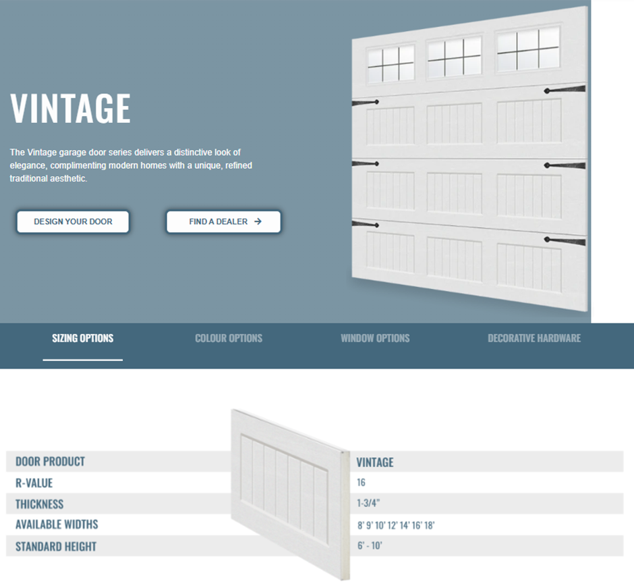Click the door panel section image
The width and height of the screenshot is (634, 586).
pos(290,494)
